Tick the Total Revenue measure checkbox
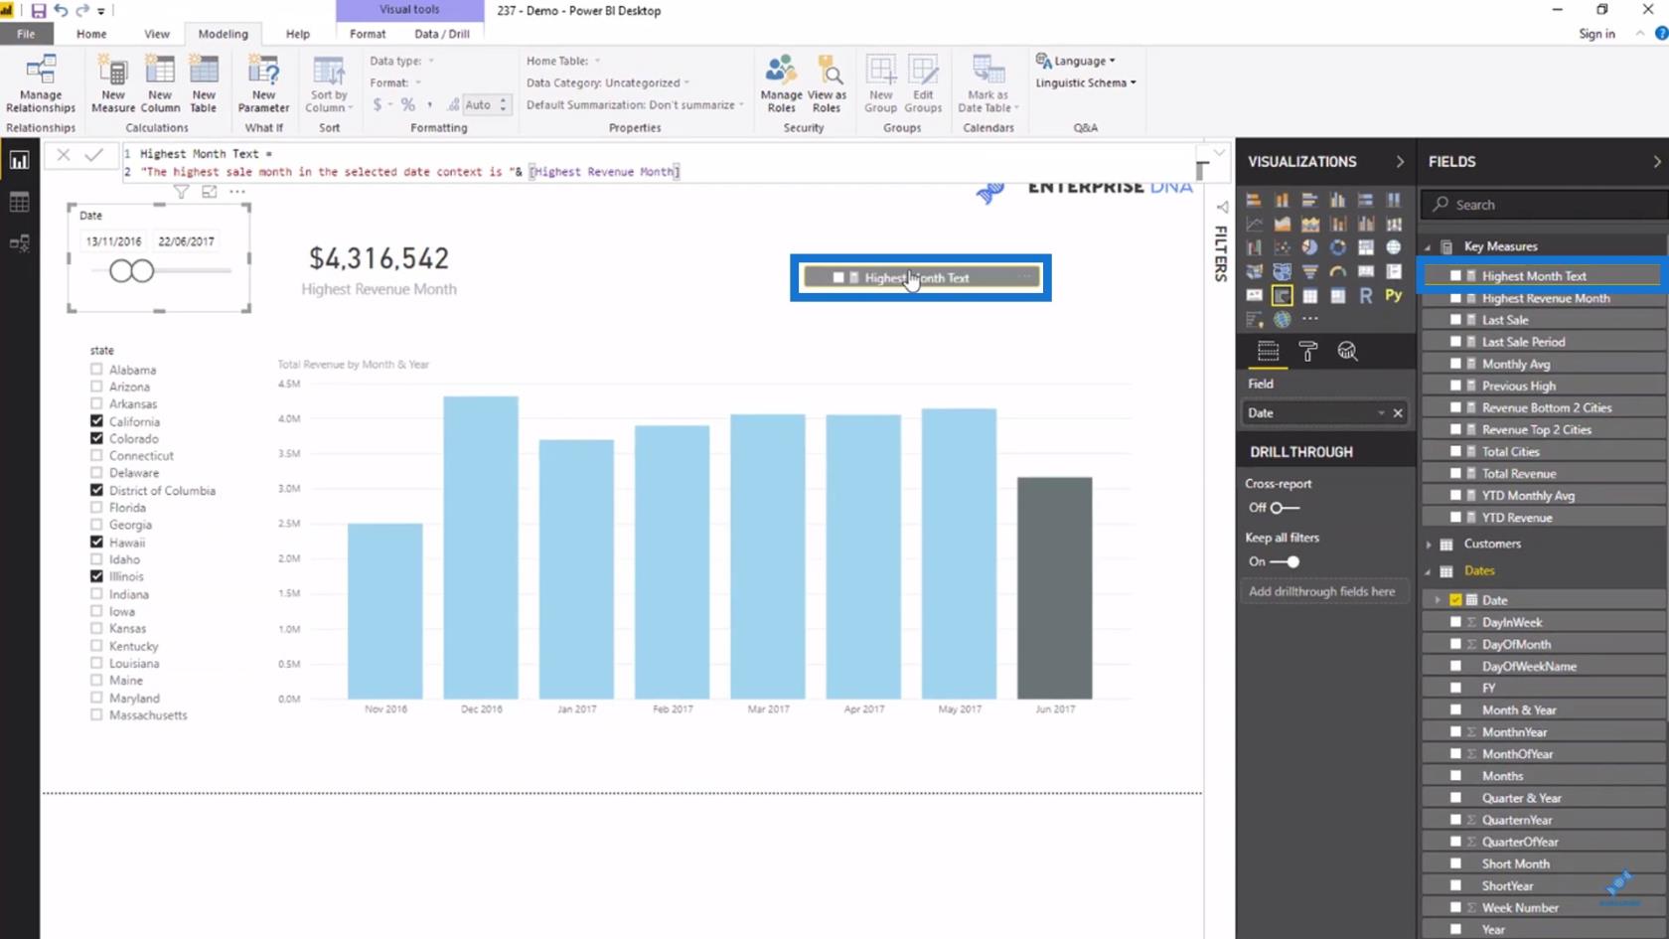1669x939 pixels. [1455, 474]
